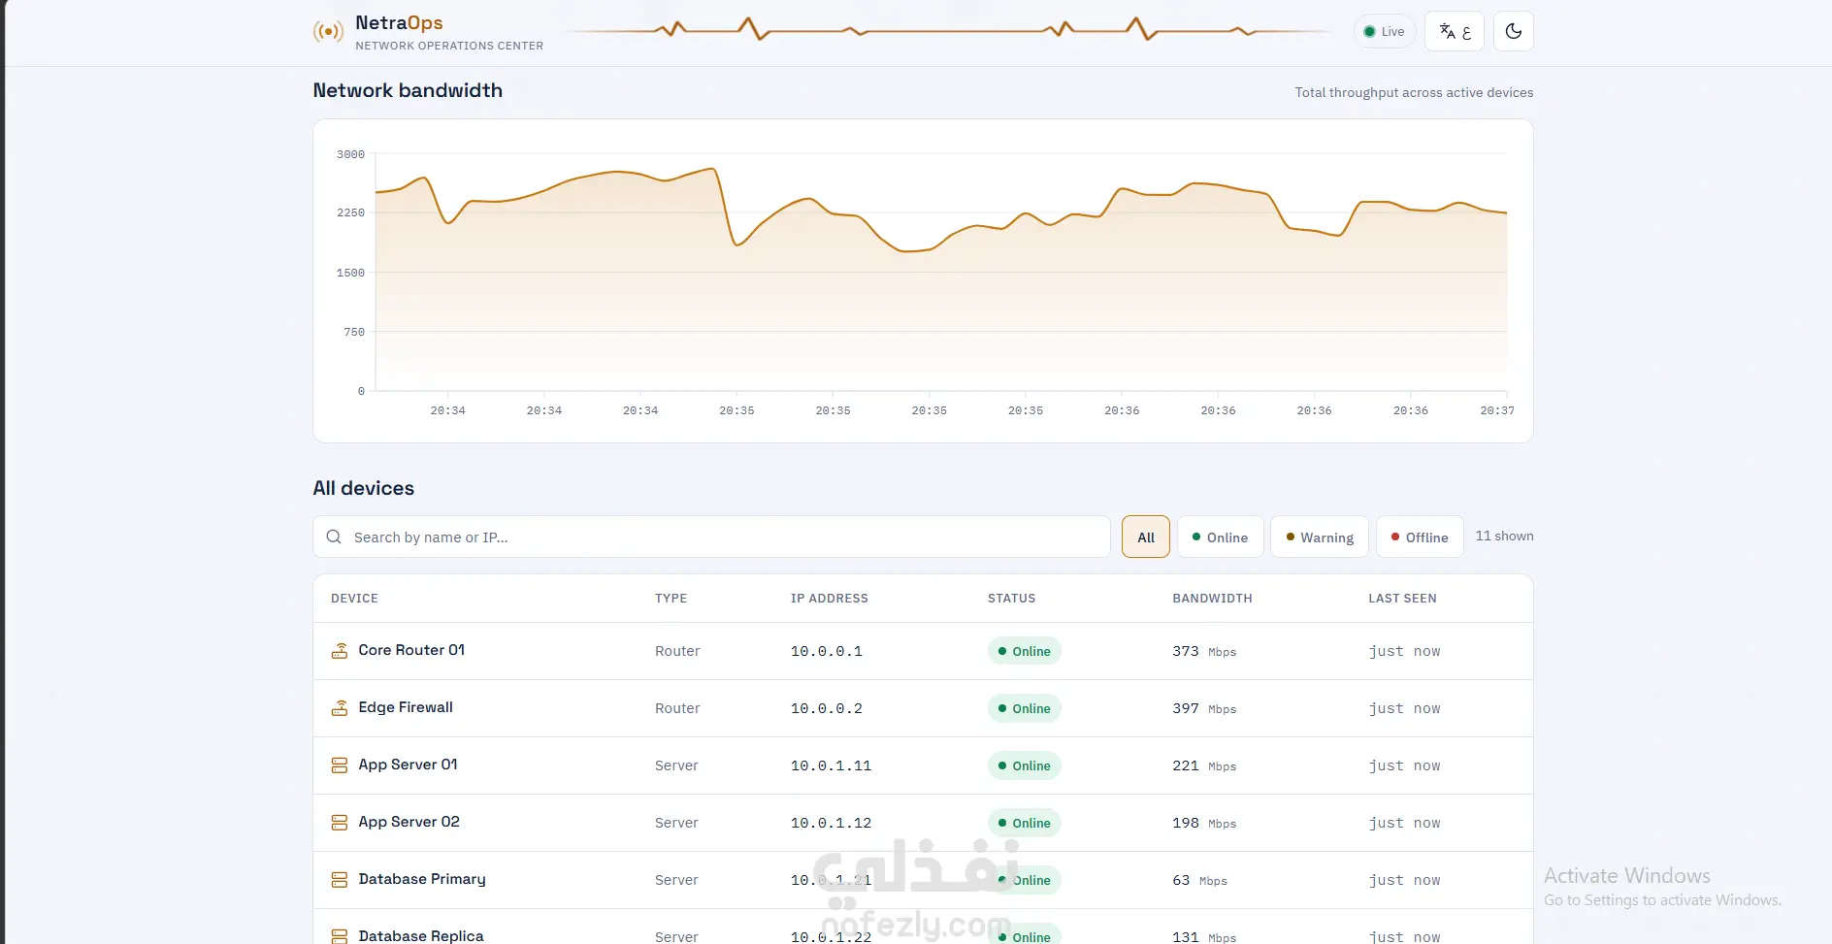This screenshot has height=944, width=1832.
Task: Filter devices by Warning status
Action: 1320,537
